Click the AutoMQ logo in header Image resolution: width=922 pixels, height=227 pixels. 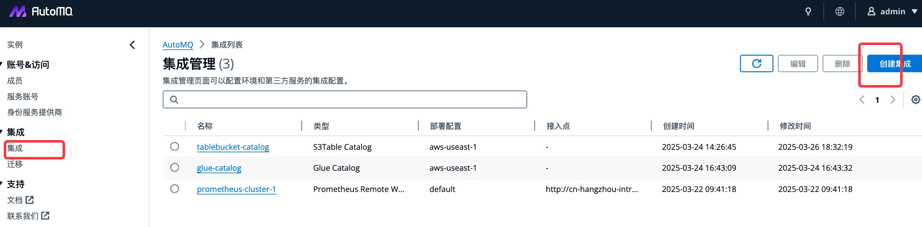(x=41, y=12)
